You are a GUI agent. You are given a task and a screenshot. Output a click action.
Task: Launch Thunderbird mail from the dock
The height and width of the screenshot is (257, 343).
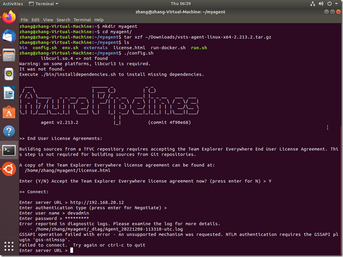pos(9,36)
